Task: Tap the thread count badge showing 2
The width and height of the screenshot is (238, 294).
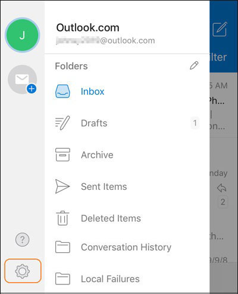Action: coord(223,202)
